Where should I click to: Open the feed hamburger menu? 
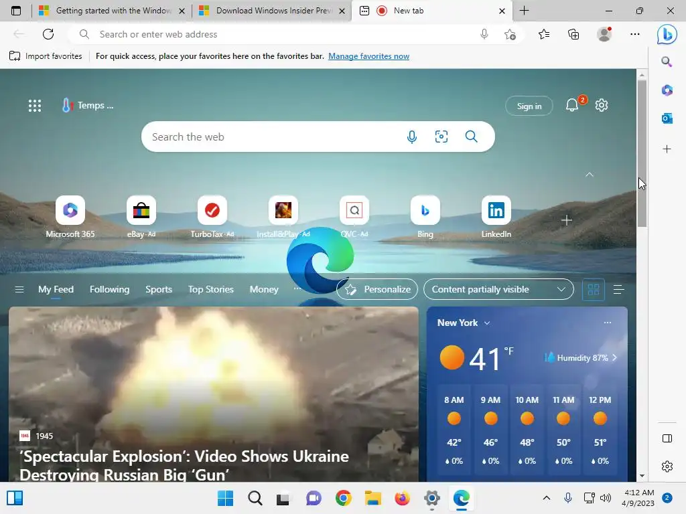[19, 289]
